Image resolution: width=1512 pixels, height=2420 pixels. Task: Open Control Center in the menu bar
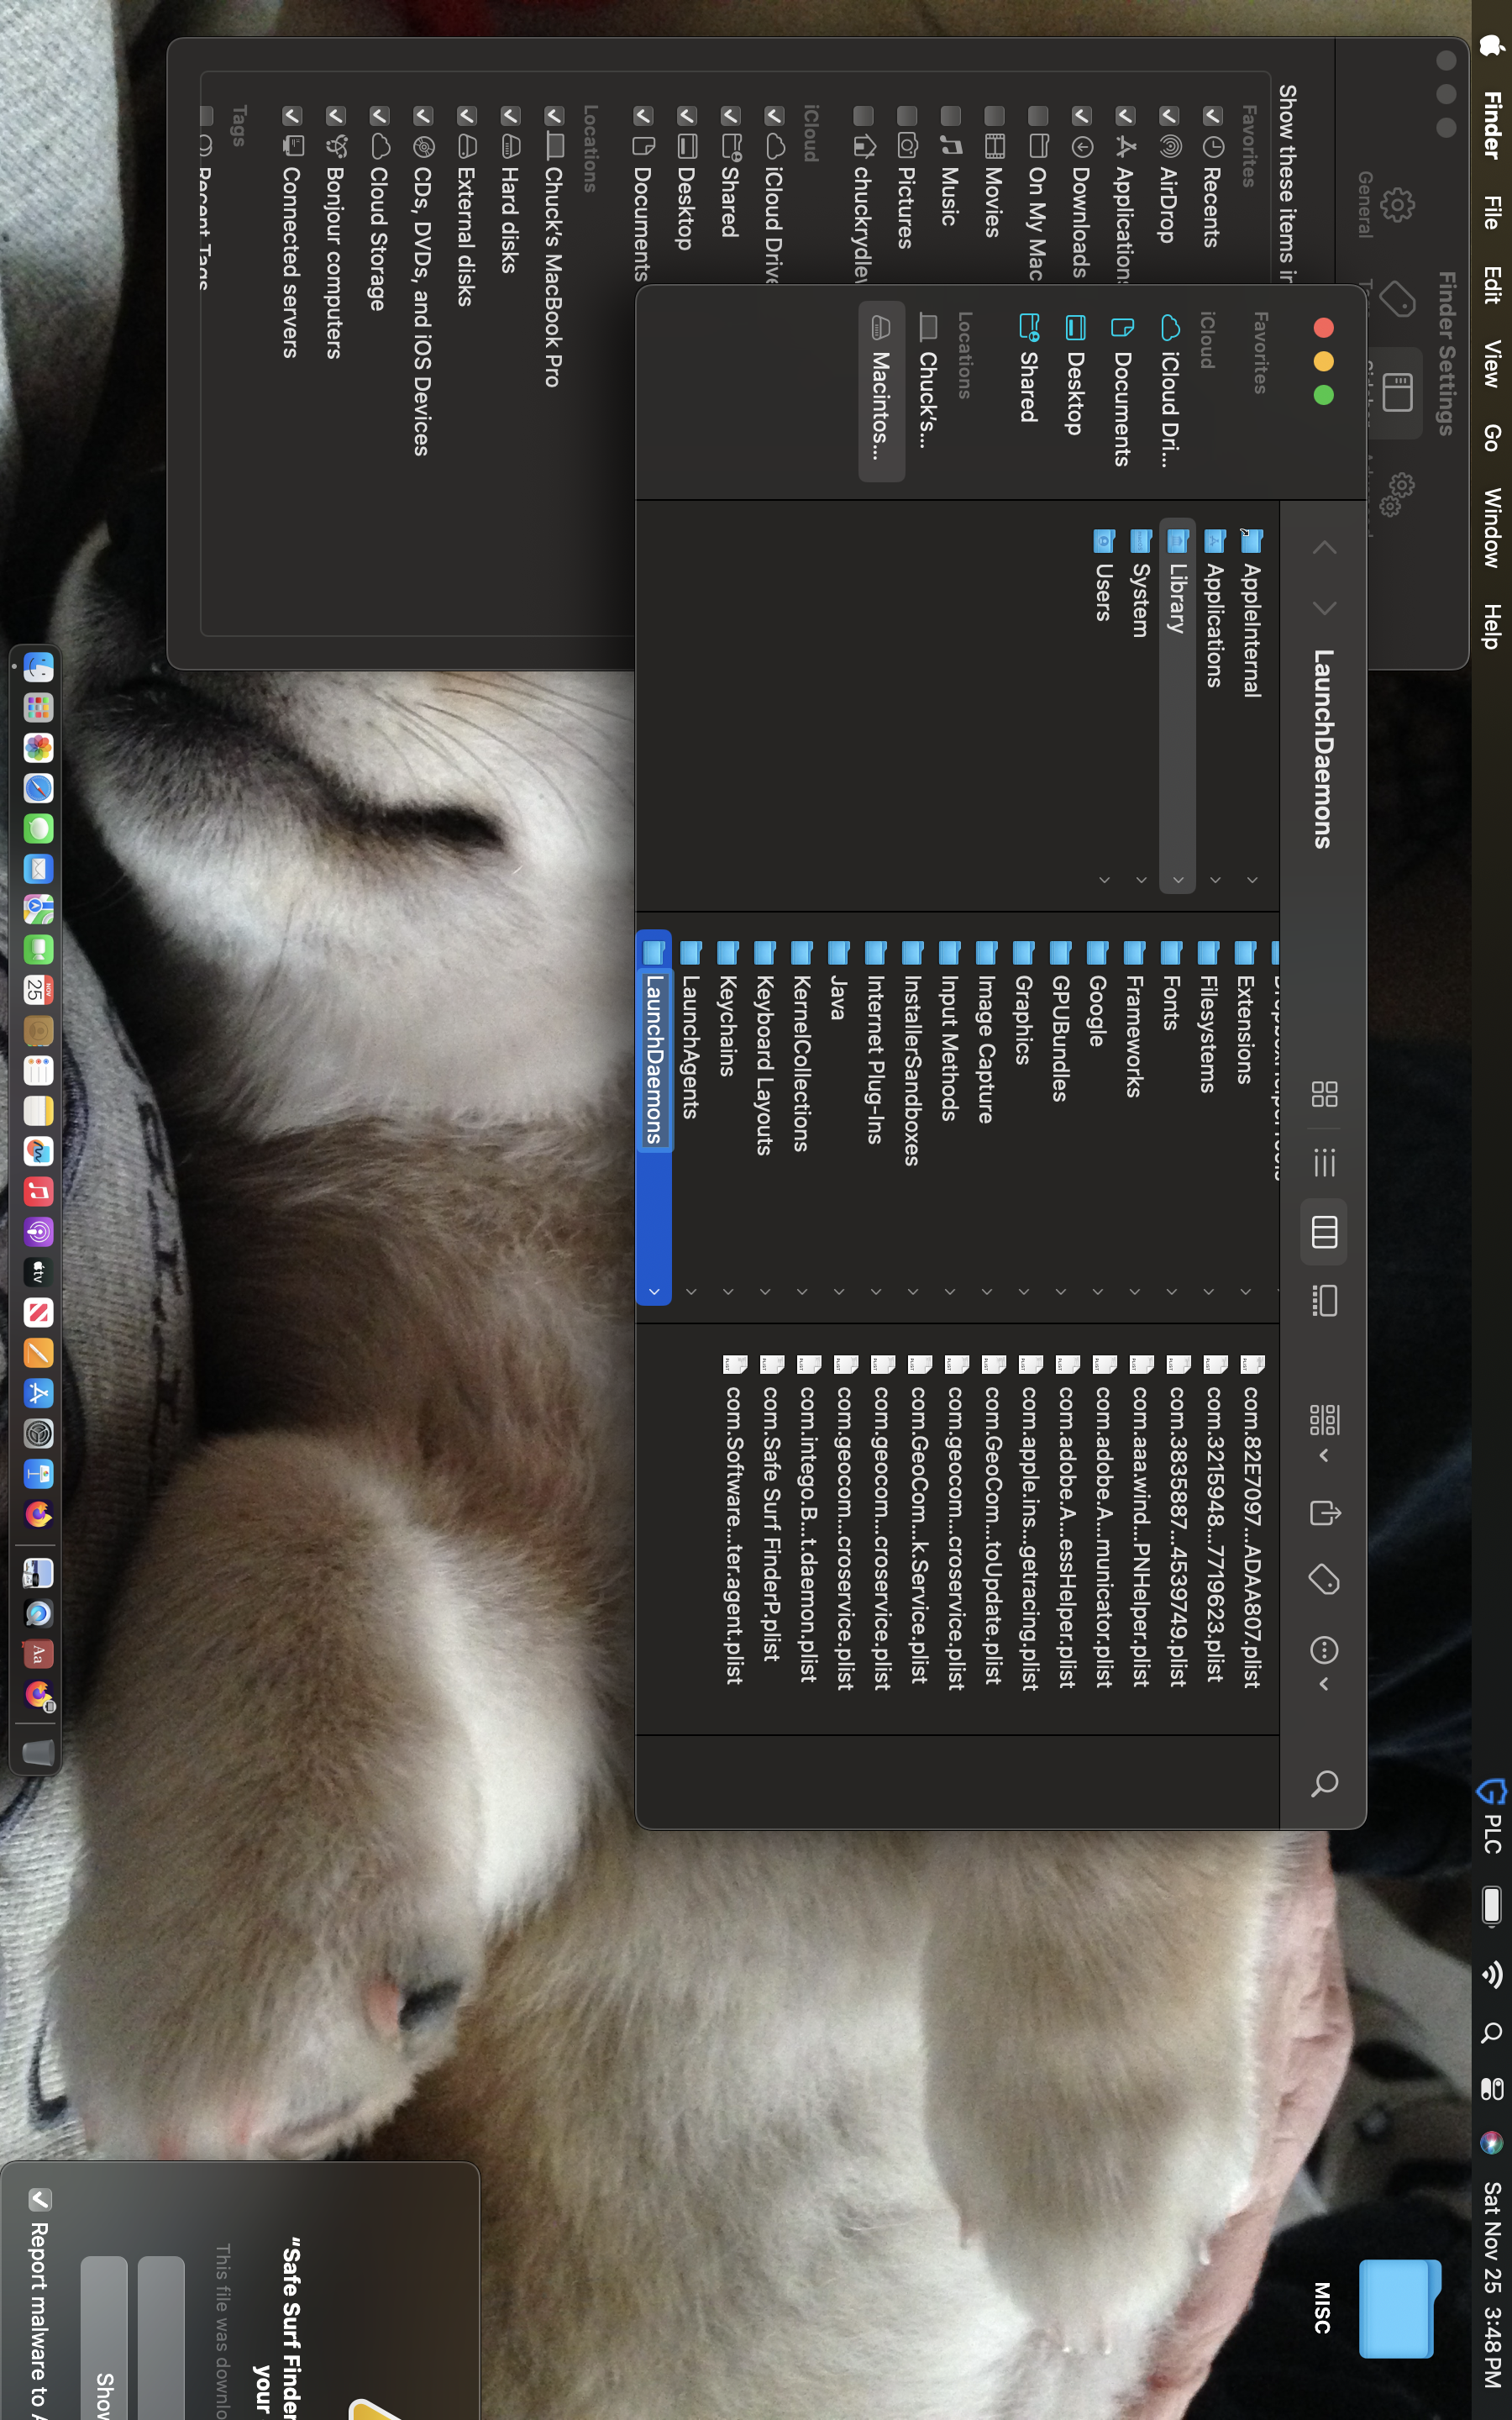(x=1491, y=2089)
